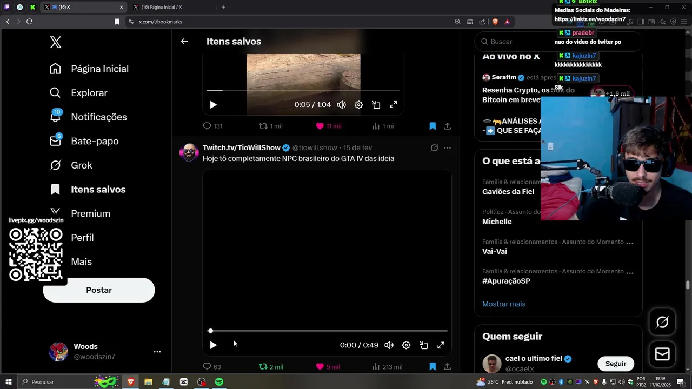Open account options next to Woods
The width and height of the screenshot is (692, 389).
tap(157, 352)
